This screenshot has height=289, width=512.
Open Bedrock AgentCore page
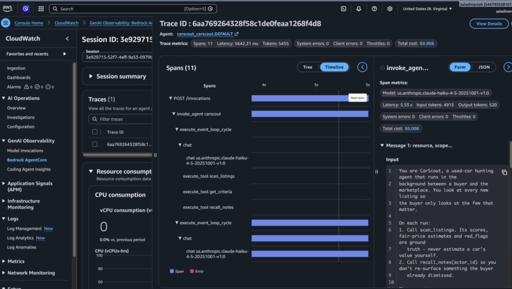27,160
